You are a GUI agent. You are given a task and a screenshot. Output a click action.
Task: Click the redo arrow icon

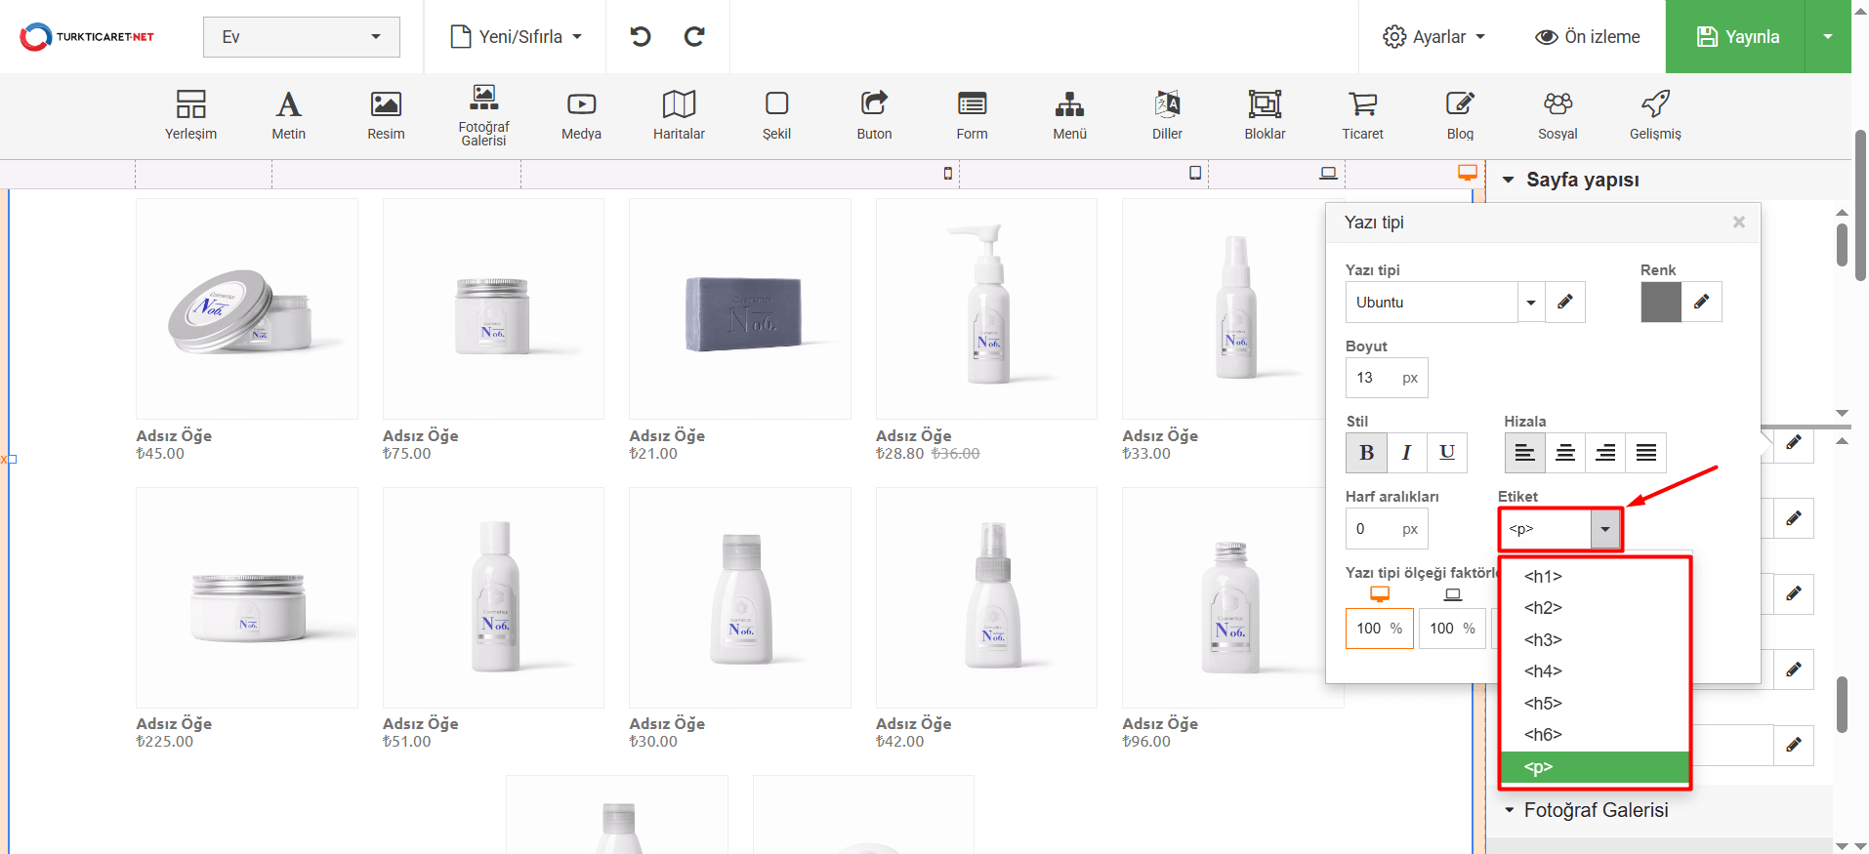(694, 37)
